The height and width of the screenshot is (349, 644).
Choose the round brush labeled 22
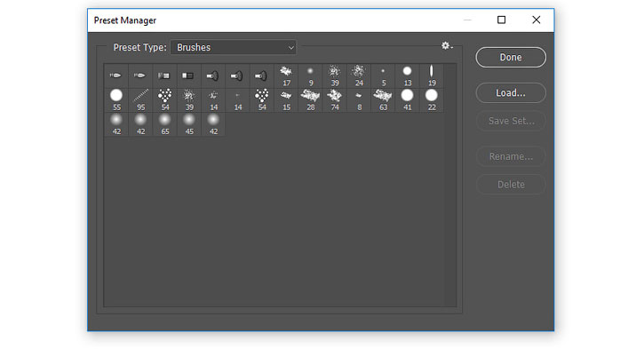point(432,100)
